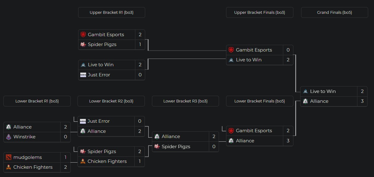Image resolution: width=374 pixels, height=177 pixels.
Task: Click Live to Win score 2 in Upper Bracket Finals
Action: [288, 60]
